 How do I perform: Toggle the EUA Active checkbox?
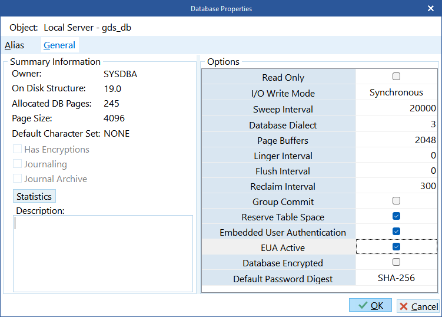point(396,247)
